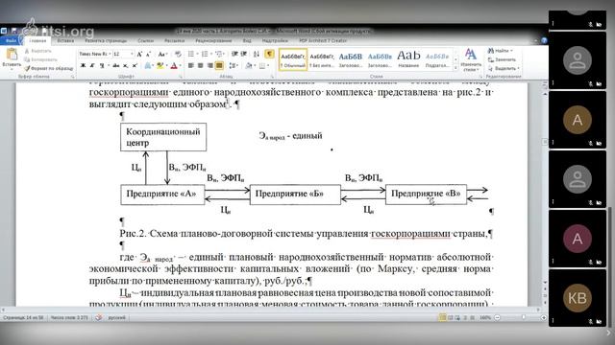
Task: Select the Обычный (Normal) style
Action: (x=293, y=59)
